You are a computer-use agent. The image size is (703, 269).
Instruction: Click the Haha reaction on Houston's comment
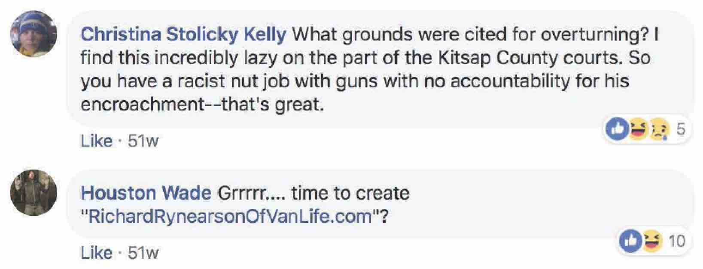[x=651, y=241]
